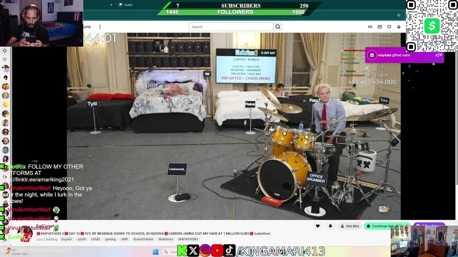Focus the Twitch search field
Image resolution: width=458 pixels, height=257 pixels.
(x=231, y=27)
